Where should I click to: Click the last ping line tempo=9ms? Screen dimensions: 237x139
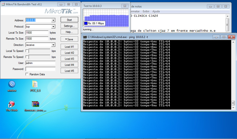pyautogui.click(x=126, y=106)
